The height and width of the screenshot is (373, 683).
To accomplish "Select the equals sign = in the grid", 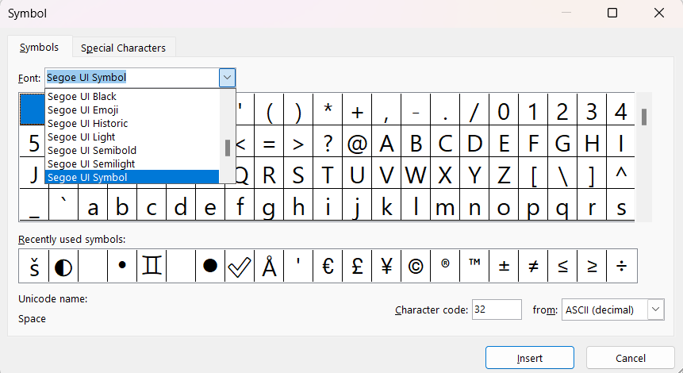I will [269, 141].
